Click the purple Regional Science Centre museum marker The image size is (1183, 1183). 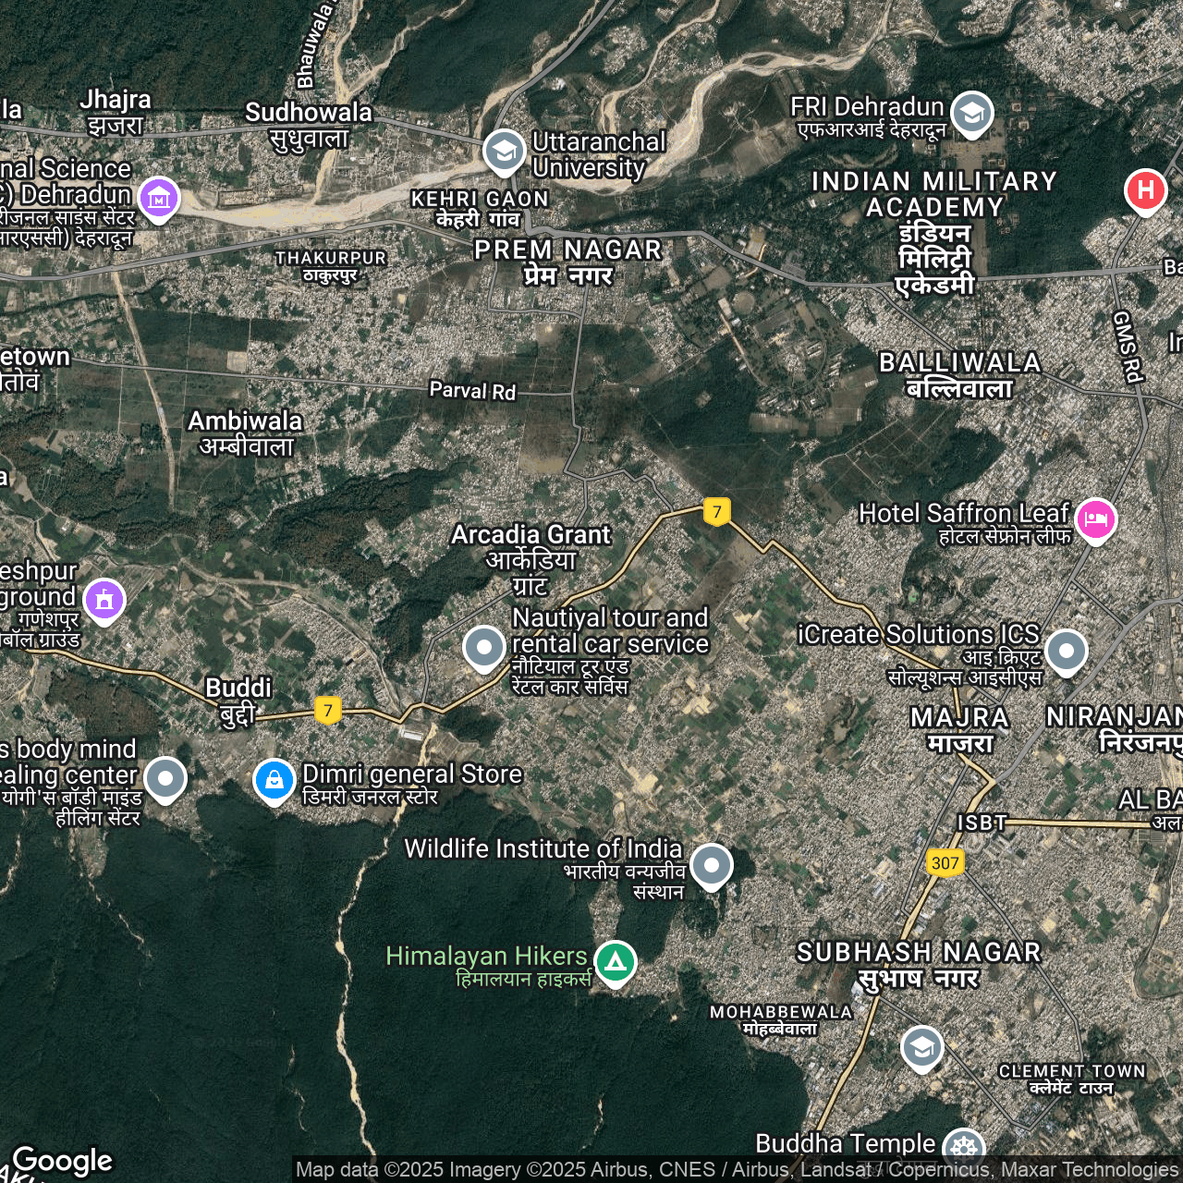(x=159, y=198)
